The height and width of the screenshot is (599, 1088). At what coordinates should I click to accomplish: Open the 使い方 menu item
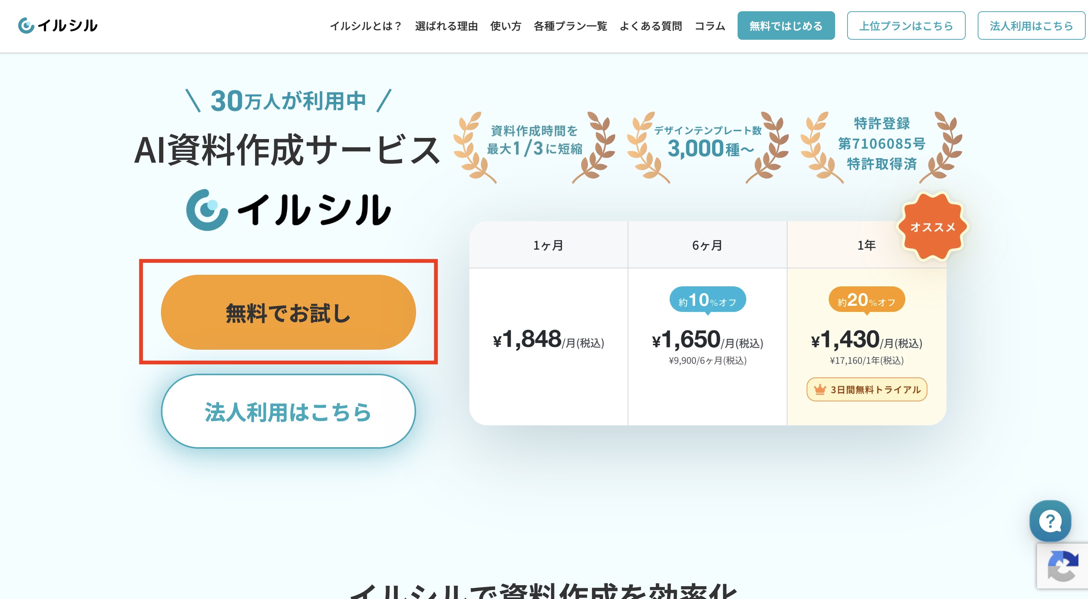506,26
